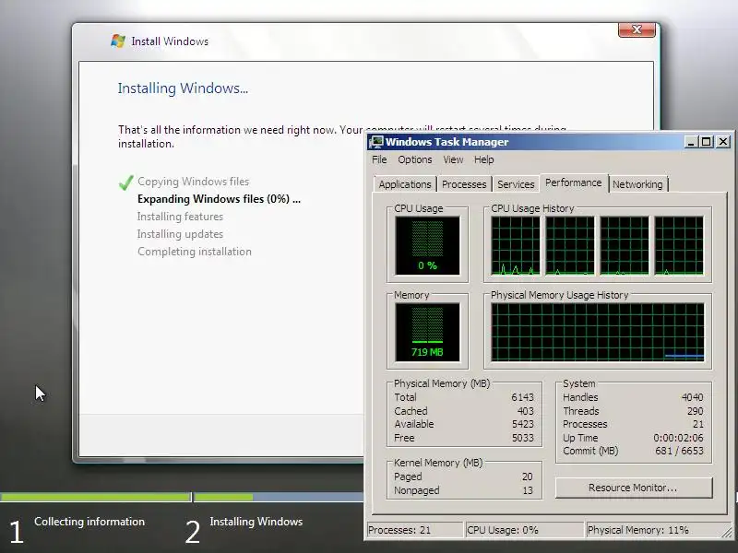Screen dimensions: 738x553
Task: Click the green checkmark beside Copying Windows files
Action: 125,182
